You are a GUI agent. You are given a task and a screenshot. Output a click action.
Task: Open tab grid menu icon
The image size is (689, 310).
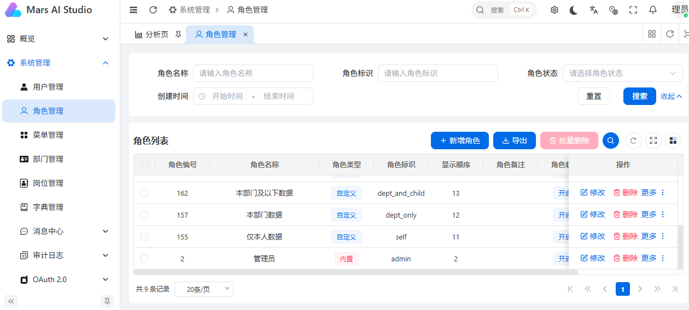(652, 34)
